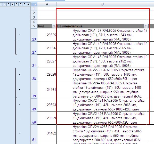
Task: Click the cell with code 29327
Action: [x=47, y=61]
